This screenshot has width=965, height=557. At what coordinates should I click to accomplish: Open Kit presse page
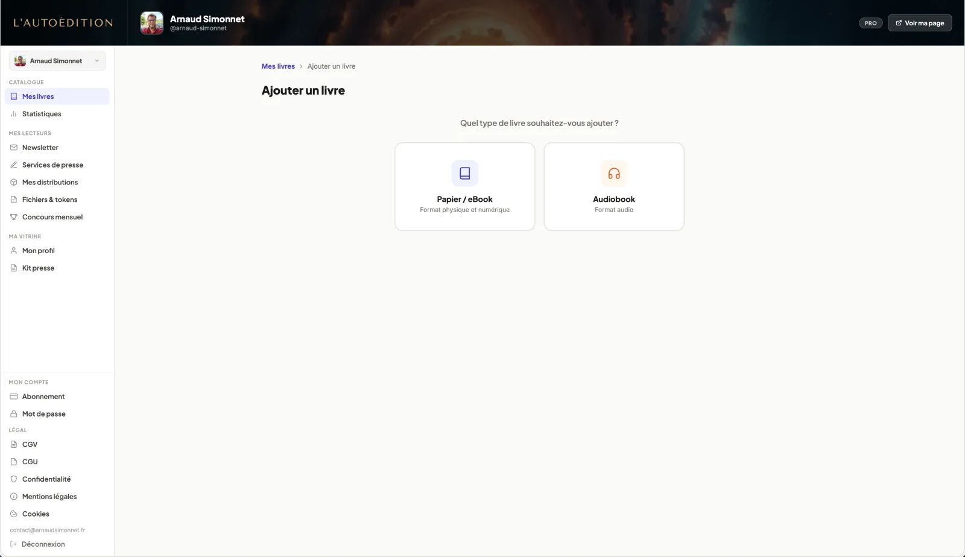[57, 268]
